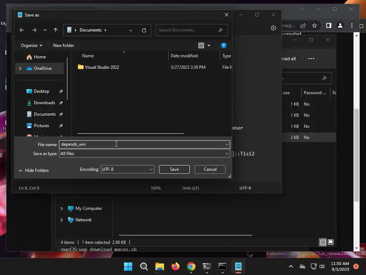This screenshot has height=275, width=366.
Task: Open Chrome profile icon
Action: (x=340, y=25)
